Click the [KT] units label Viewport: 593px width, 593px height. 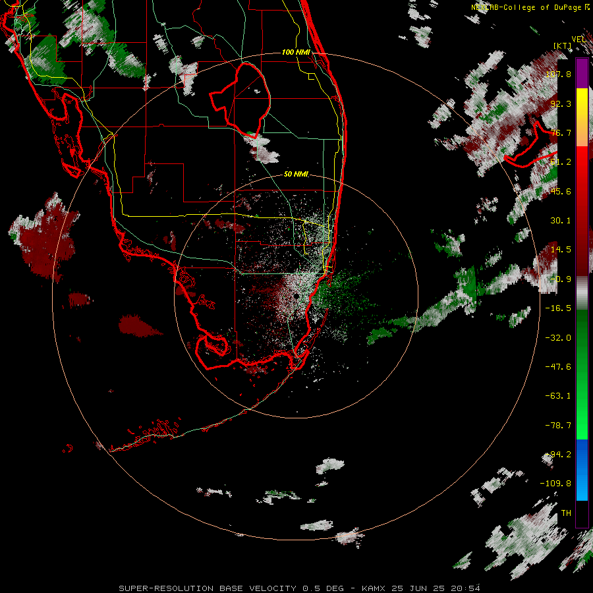(x=563, y=45)
